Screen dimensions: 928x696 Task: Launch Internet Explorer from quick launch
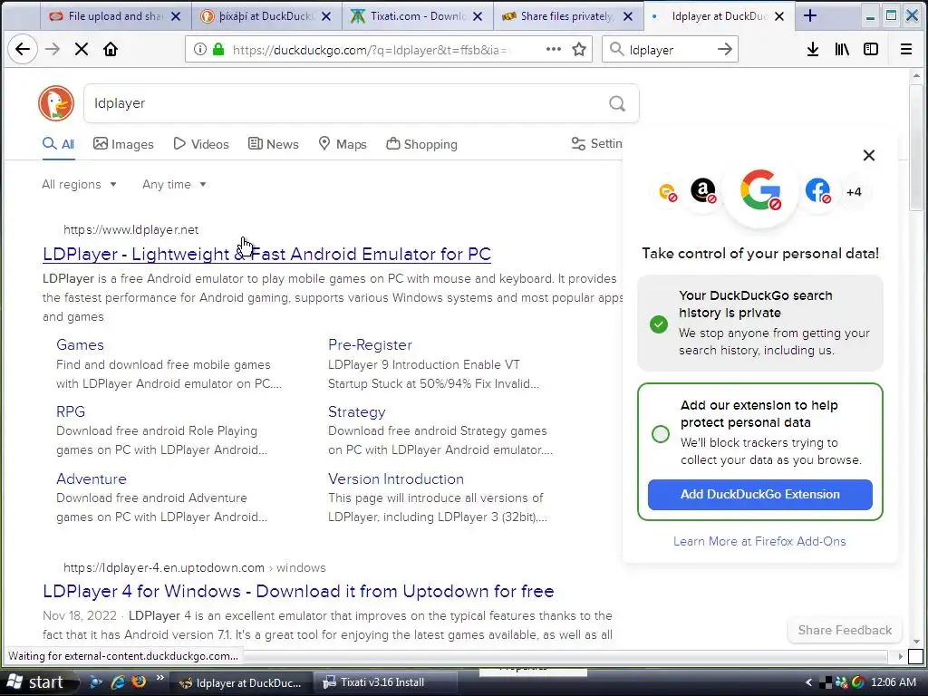pyautogui.click(x=118, y=681)
